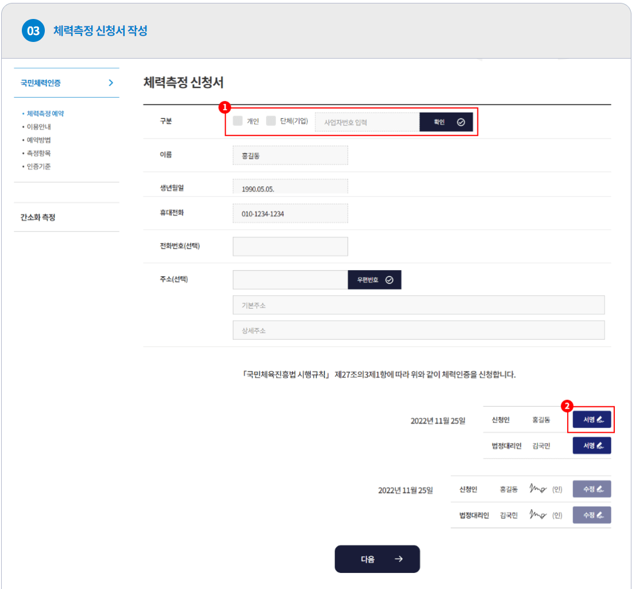
Task: Click the 생년월일 field 1990.05.05.
Action: click(x=290, y=187)
